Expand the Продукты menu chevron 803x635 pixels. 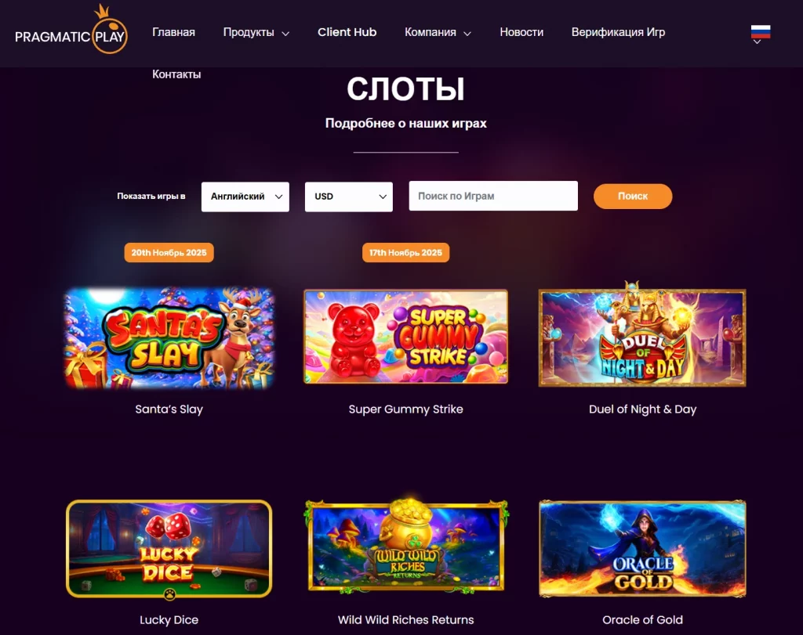point(285,33)
